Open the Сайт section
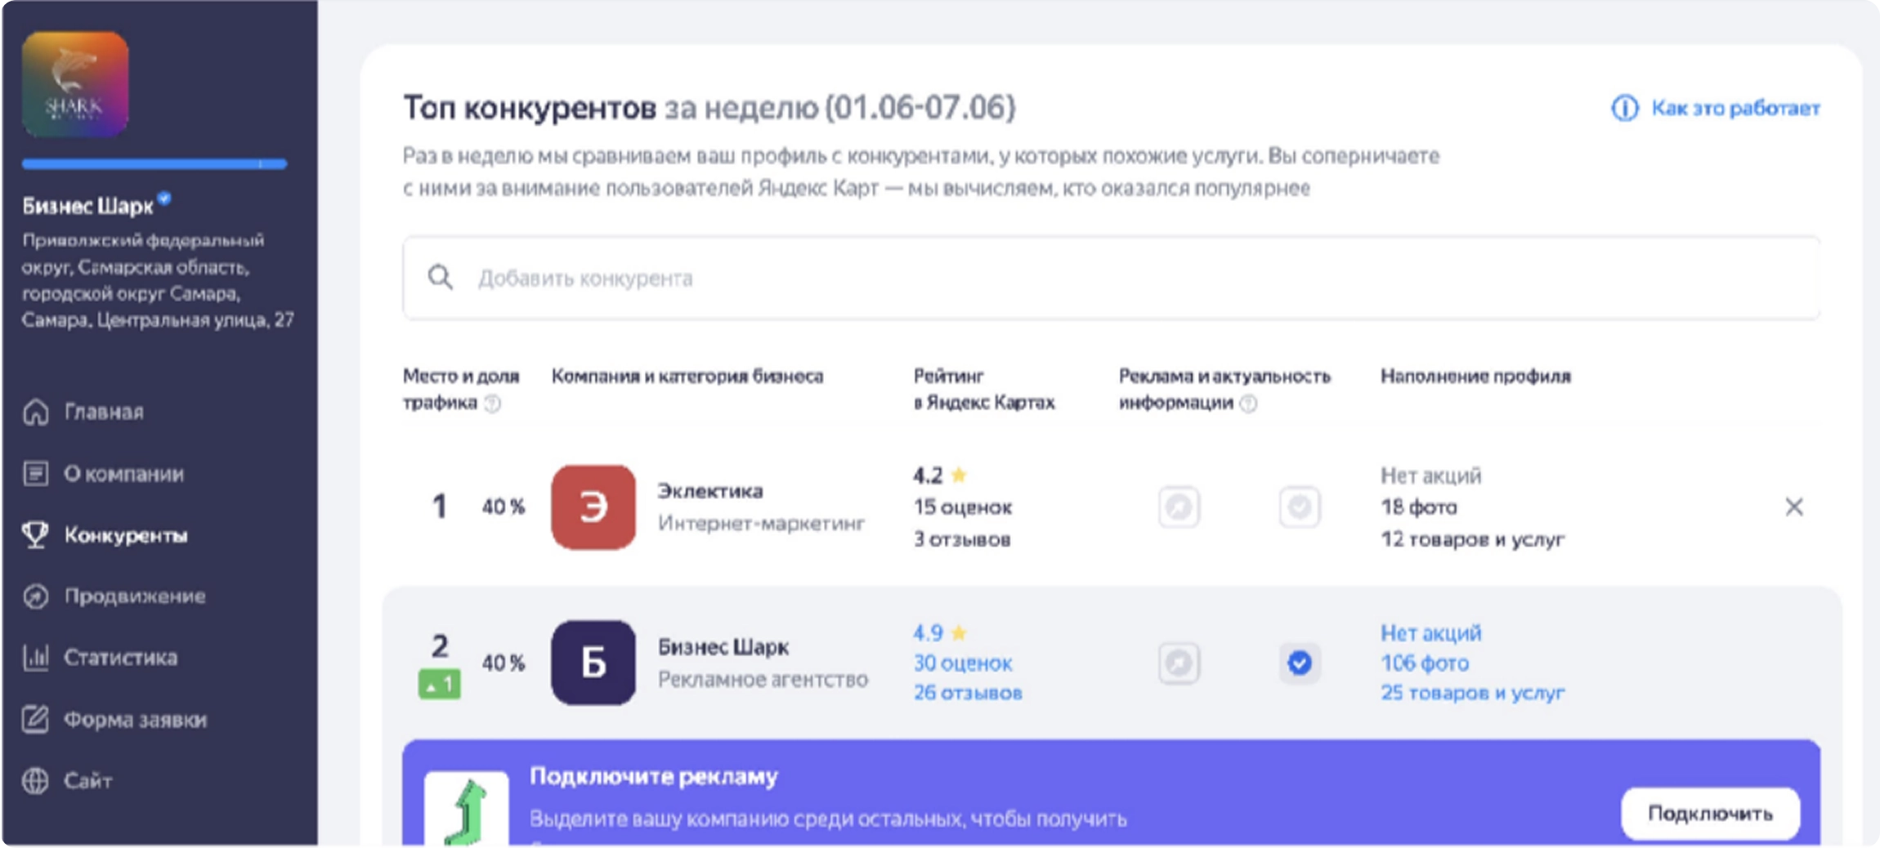 (x=88, y=781)
